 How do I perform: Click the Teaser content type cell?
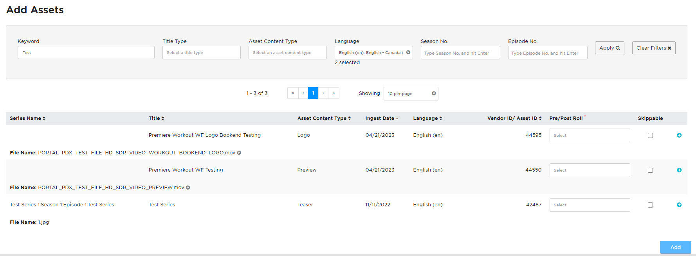click(305, 205)
